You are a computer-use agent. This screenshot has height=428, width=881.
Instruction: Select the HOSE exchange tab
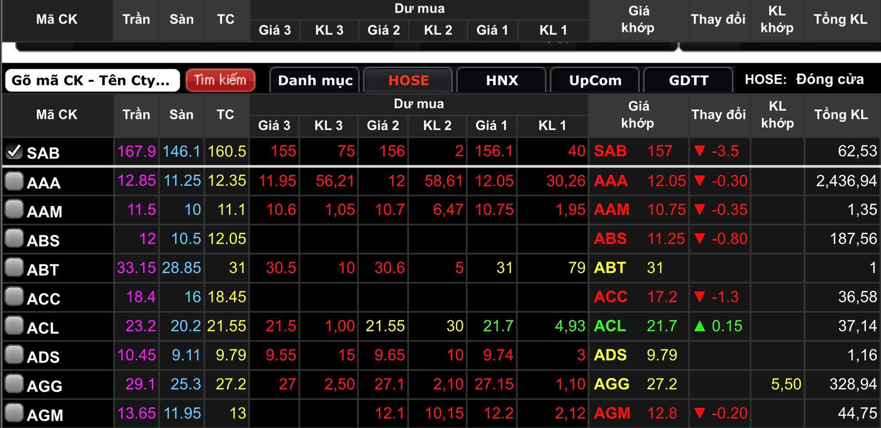(408, 80)
